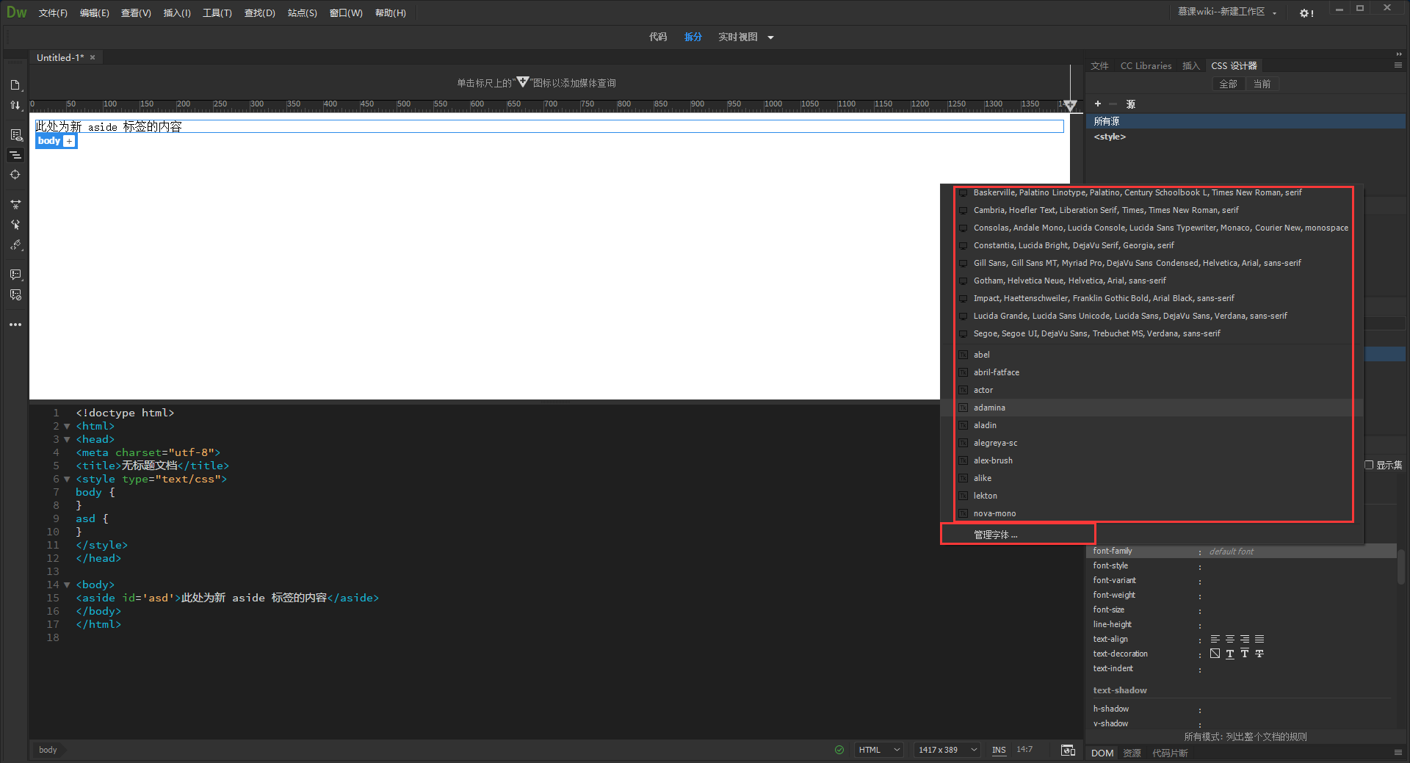Click the Format source code icon
1410x763 pixels.
pos(15,245)
